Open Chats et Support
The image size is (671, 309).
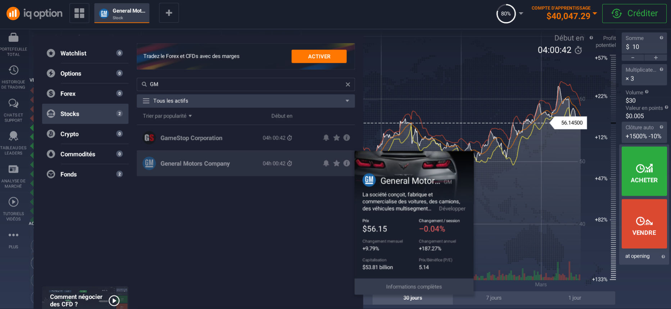14,110
